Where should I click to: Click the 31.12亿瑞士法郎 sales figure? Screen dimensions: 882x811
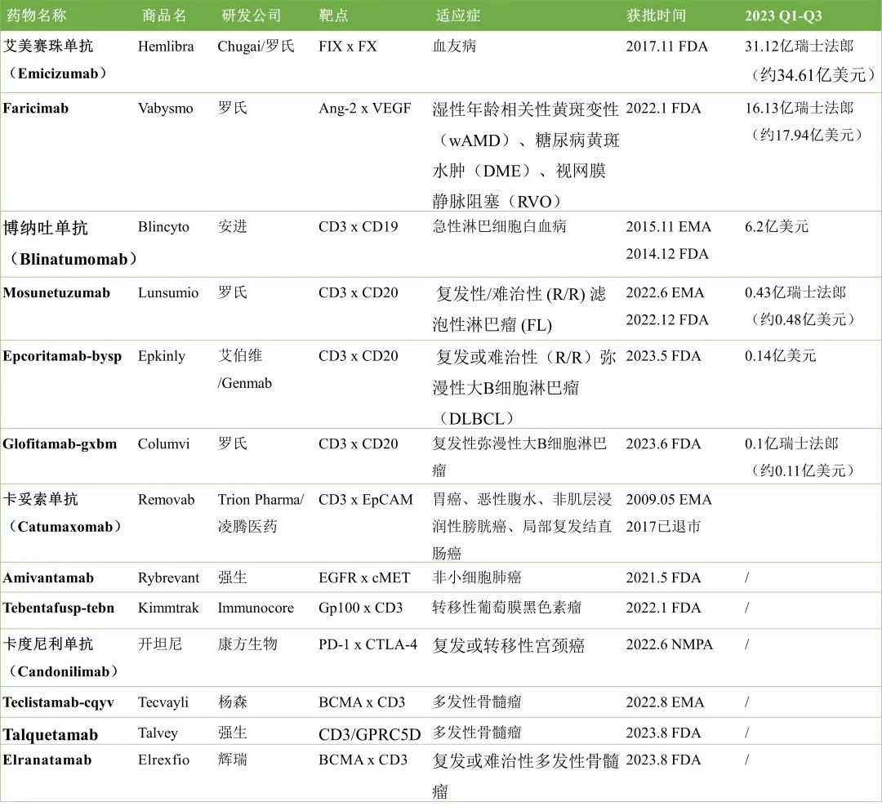tap(800, 46)
